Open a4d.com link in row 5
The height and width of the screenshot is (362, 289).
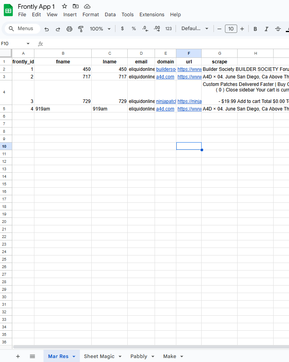[x=165, y=109]
